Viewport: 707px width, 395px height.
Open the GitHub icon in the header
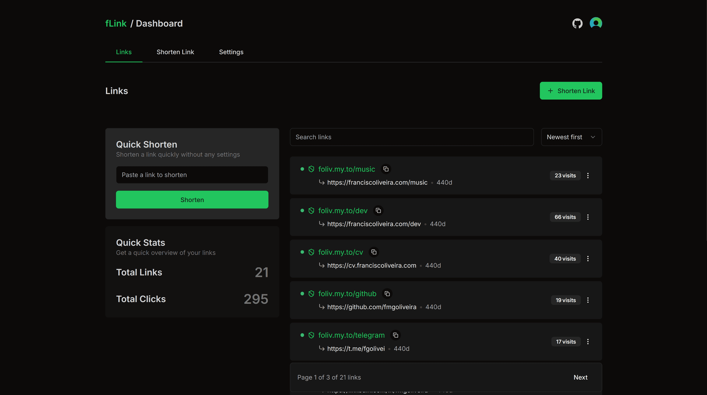(577, 23)
